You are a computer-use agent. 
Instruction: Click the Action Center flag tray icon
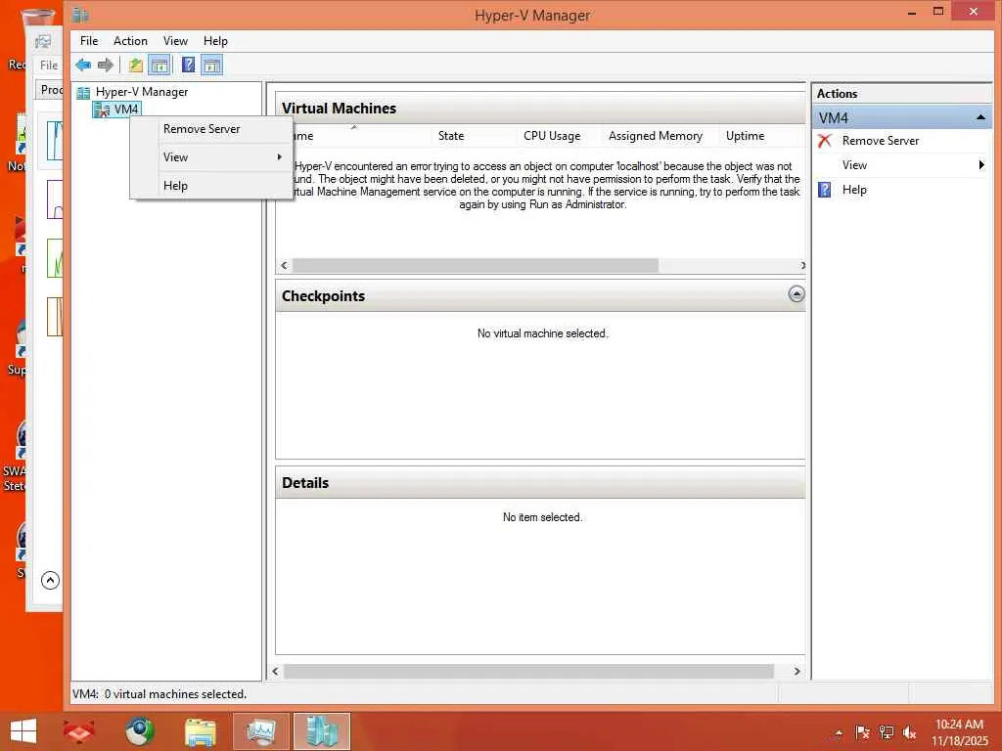coord(862,732)
